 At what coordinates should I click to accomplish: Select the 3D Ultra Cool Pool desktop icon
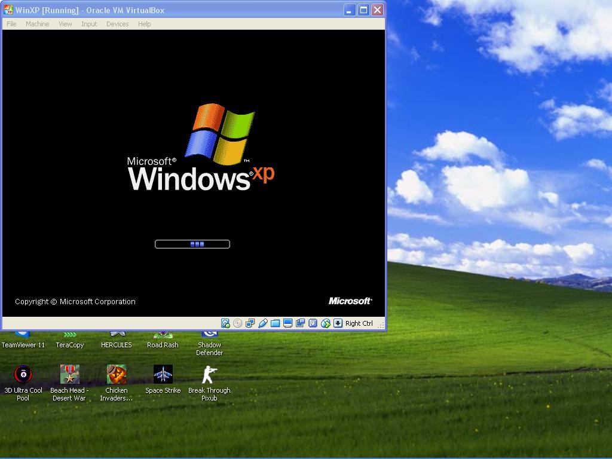click(23, 375)
